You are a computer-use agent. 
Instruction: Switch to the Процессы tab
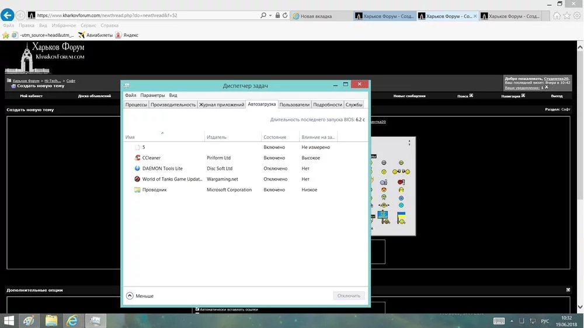click(x=136, y=104)
